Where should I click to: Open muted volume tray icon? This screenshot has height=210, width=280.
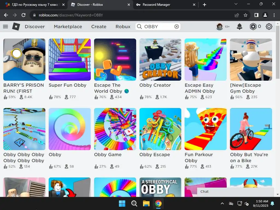(247, 203)
